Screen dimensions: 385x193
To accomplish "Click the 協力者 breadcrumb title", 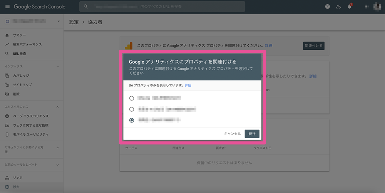I will pyautogui.click(x=95, y=22).
